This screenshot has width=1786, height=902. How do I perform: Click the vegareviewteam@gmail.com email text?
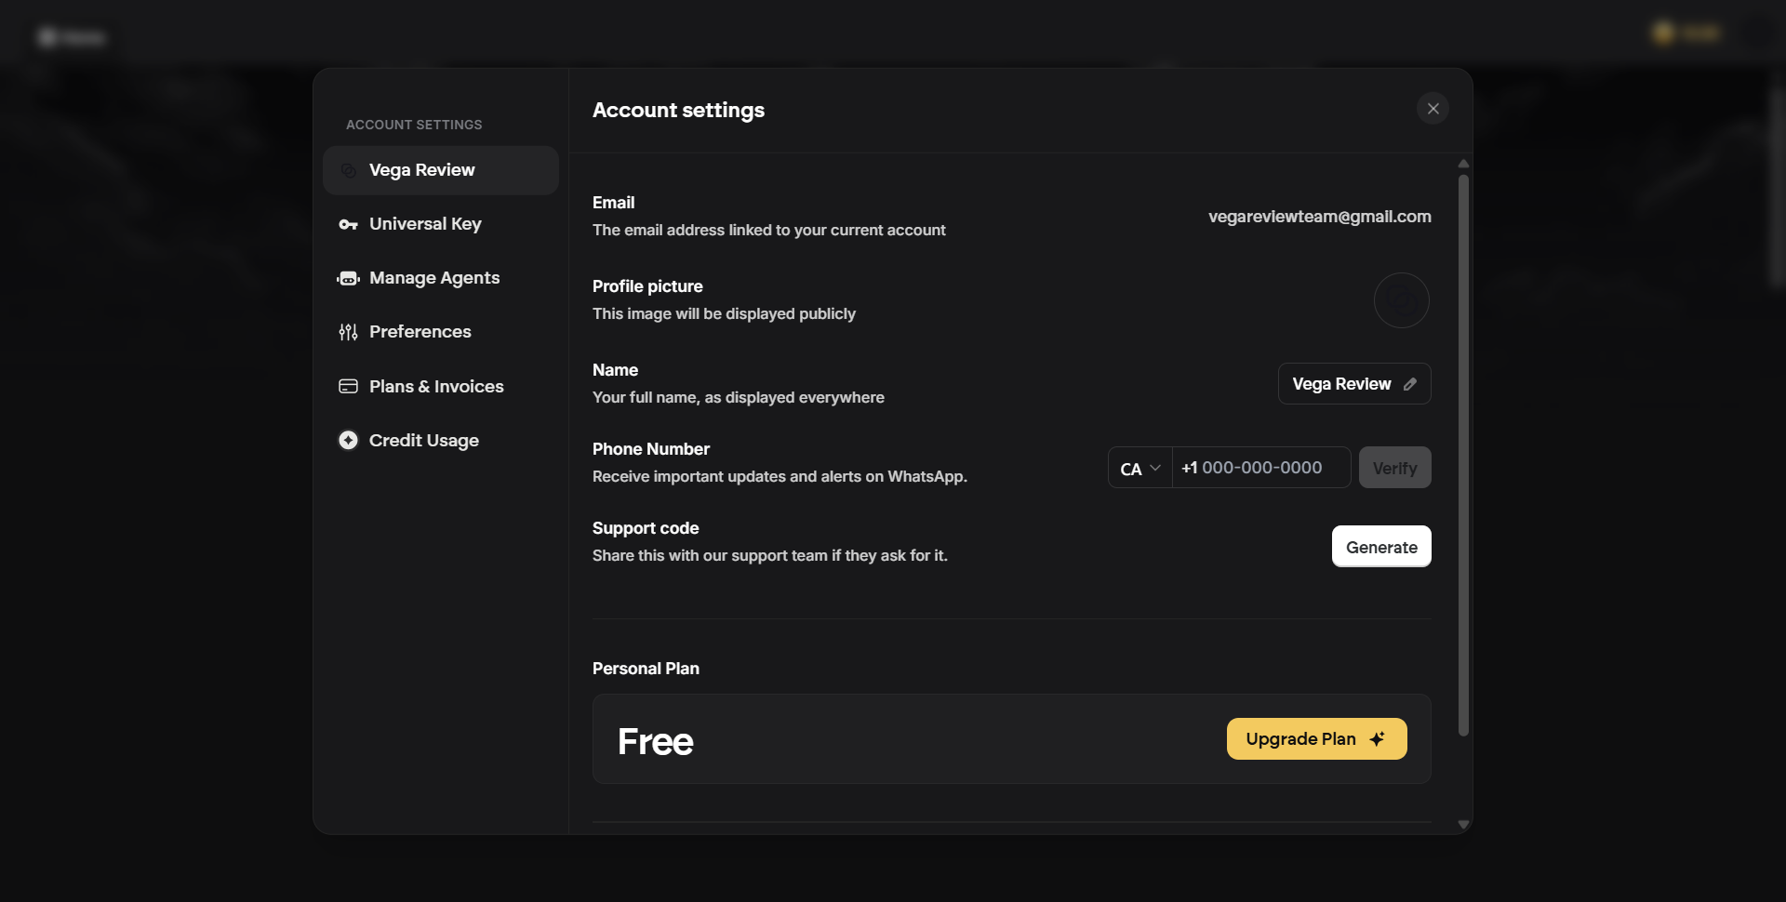(x=1319, y=217)
